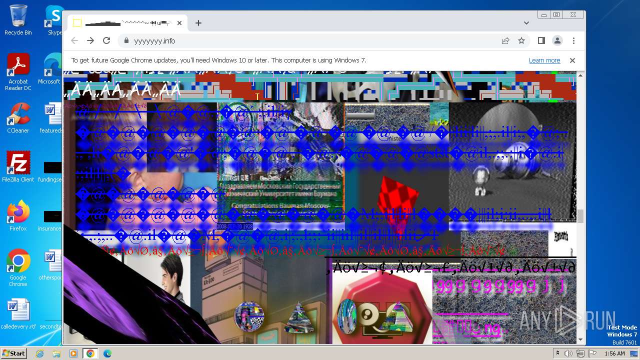Switch to Chrome taskbar button
This screenshot has height=360, width=640.
90,353
